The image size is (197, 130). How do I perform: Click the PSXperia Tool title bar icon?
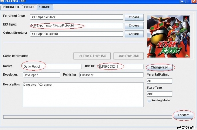[x=2, y=1]
